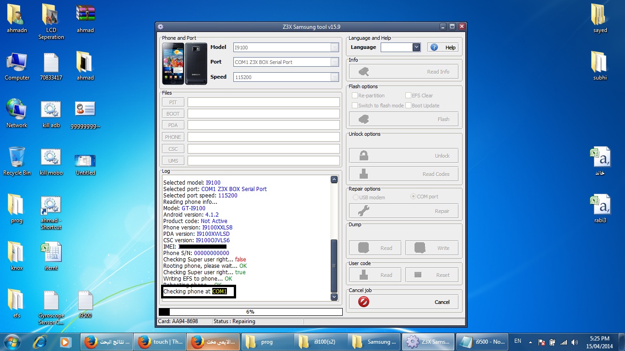Click the PIT file button

tap(173, 102)
